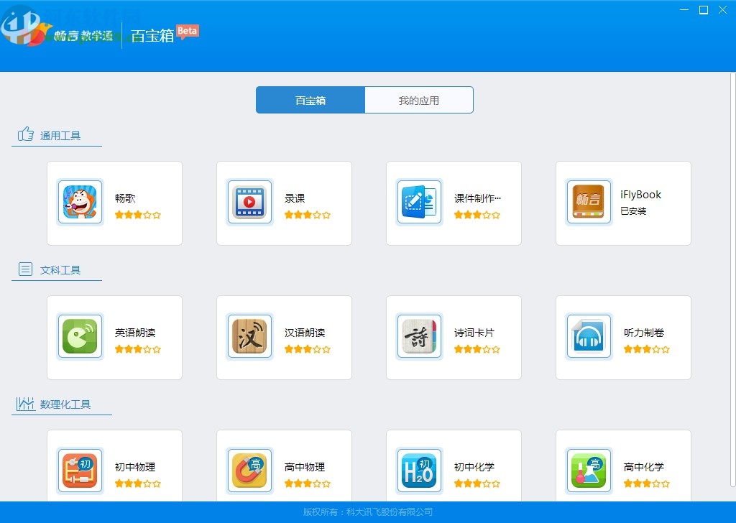Click the 高中化学 flask icon
Viewport: 736px width, 523px height.
click(x=589, y=471)
